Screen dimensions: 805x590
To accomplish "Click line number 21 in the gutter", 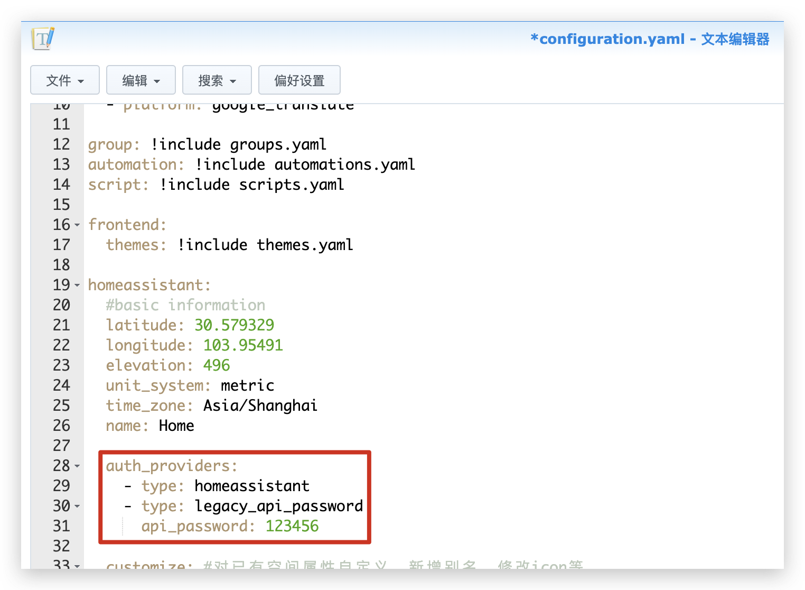I will [x=61, y=325].
